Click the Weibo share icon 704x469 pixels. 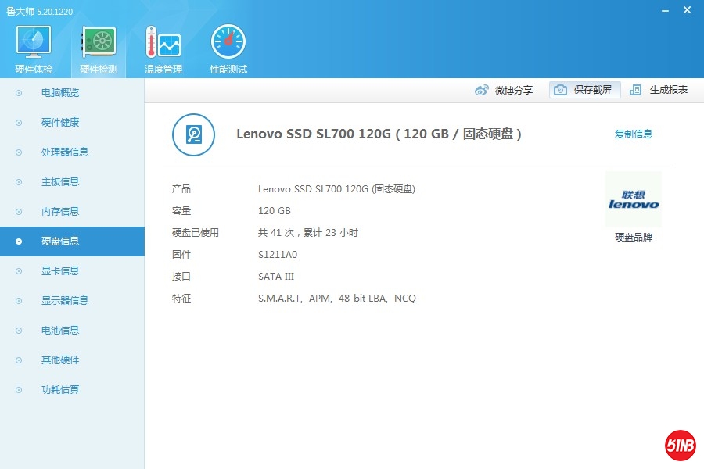click(x=482, y=90)
